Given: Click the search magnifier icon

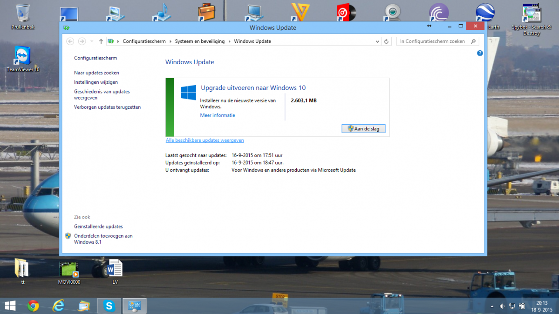Looking at the screenshot, I should tap(473, 41).
